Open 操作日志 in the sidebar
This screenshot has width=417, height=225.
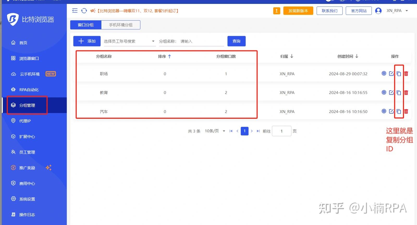pyautogui.click(x=23, y=215)
